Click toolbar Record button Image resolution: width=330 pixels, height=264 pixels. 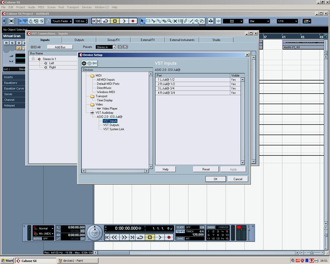click(133, 21)
